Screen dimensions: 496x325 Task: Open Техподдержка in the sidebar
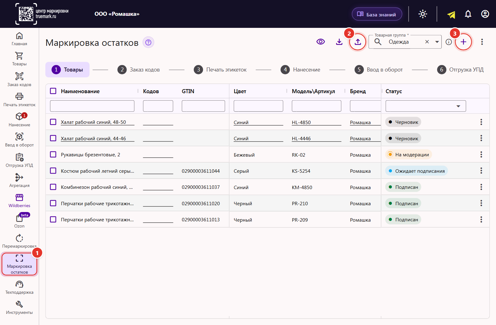(x=19, y=288)
